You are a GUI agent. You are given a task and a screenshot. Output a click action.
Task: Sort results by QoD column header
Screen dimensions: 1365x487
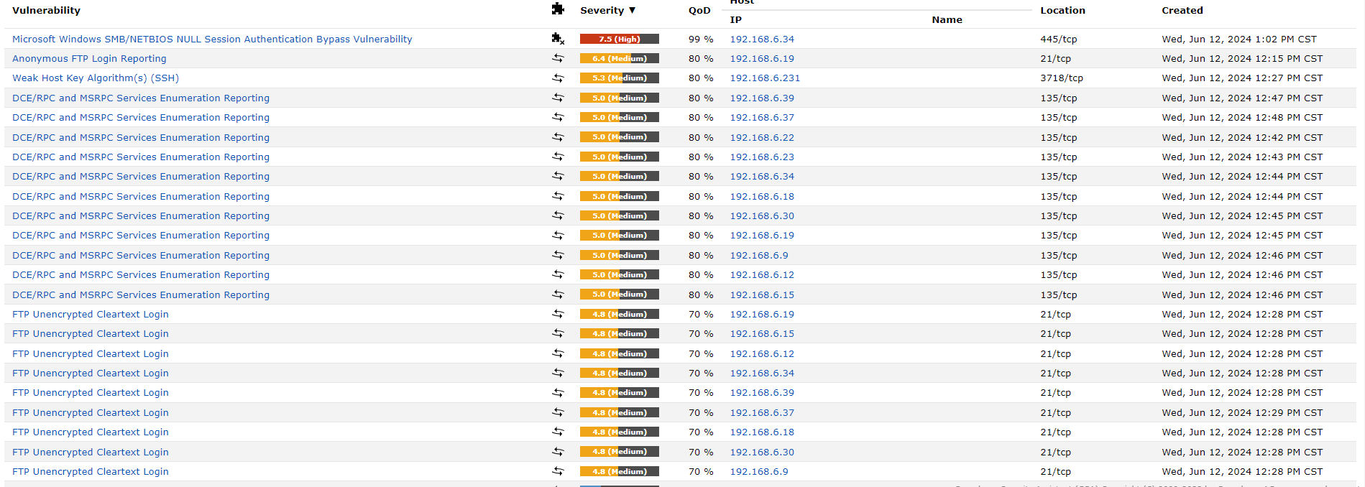click(x=699, y=10)
